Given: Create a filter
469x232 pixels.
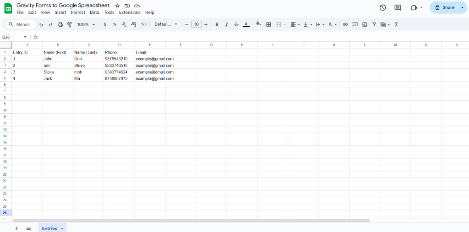Looking at the screenshot, I should (374, 25).
